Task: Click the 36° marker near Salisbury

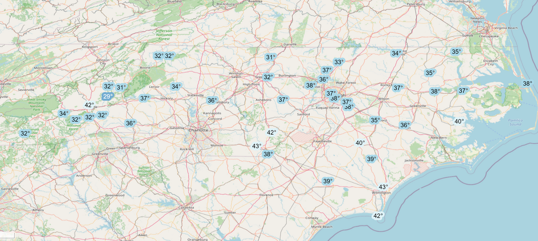Action: pos(212,100)
